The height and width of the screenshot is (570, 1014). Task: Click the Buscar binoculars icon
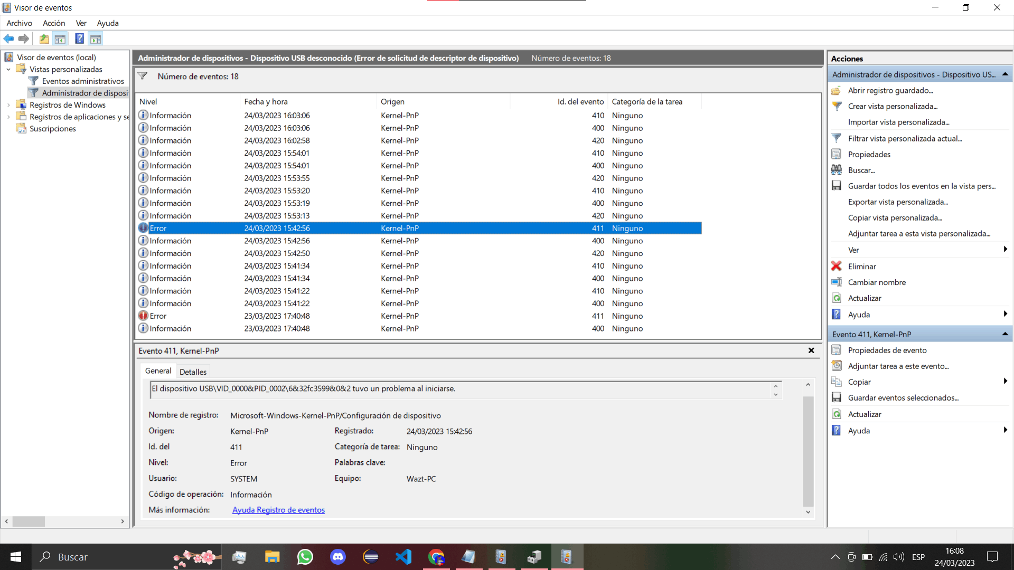tap(837, 170)
